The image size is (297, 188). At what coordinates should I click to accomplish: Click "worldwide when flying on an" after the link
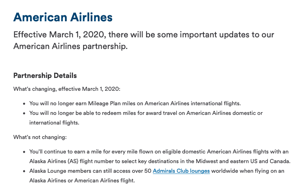[248, 171]
